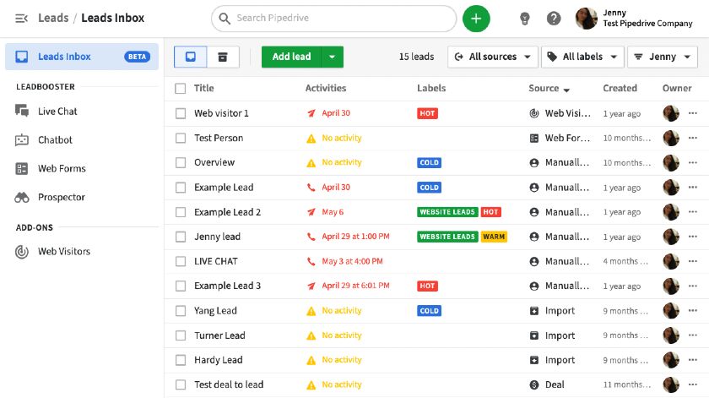Check the box for Test Person
Screen dimensions: 709x398
pos(181,138)
